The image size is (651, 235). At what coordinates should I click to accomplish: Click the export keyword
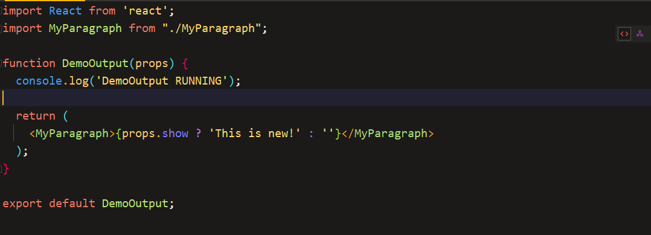point(22,204)
